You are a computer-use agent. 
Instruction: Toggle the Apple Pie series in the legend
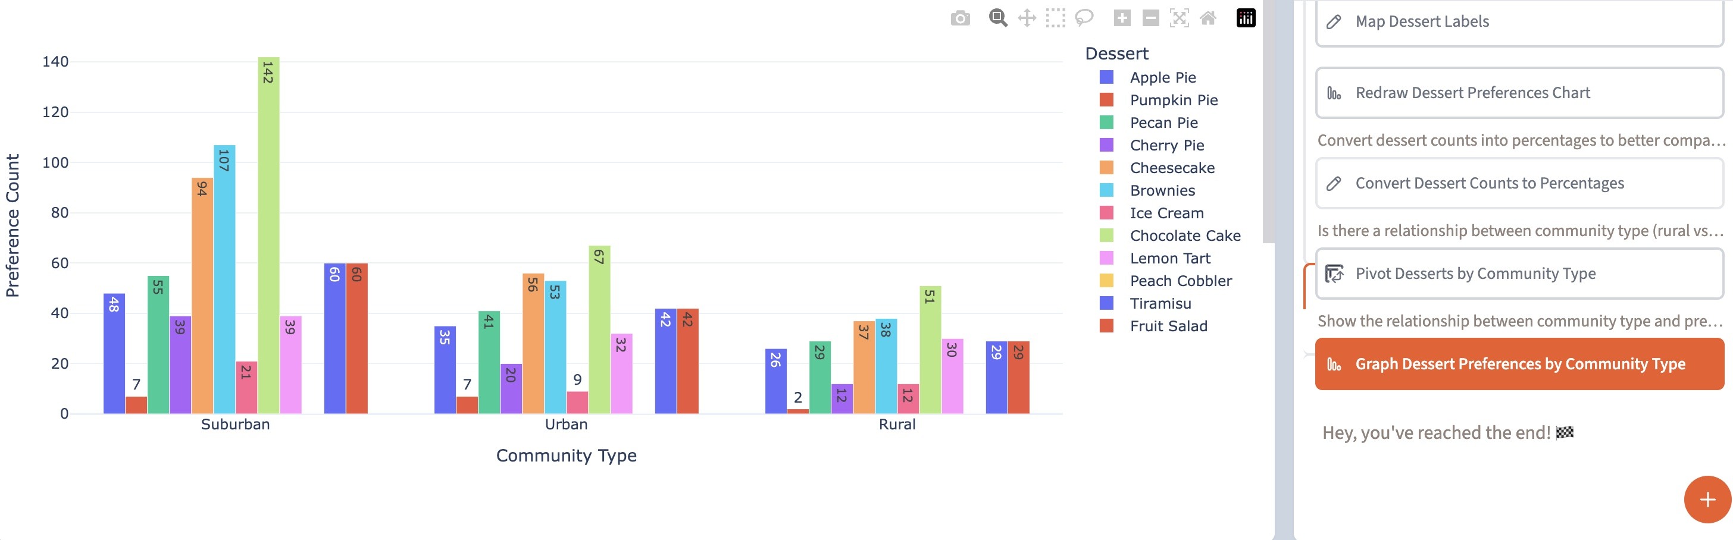pos(1162,77)
